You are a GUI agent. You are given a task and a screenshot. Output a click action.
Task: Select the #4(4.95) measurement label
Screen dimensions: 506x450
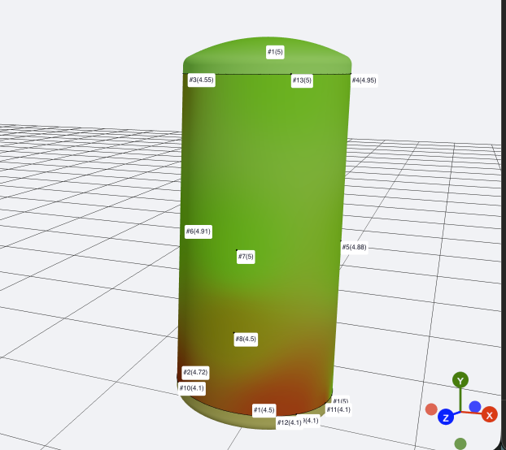364,80
